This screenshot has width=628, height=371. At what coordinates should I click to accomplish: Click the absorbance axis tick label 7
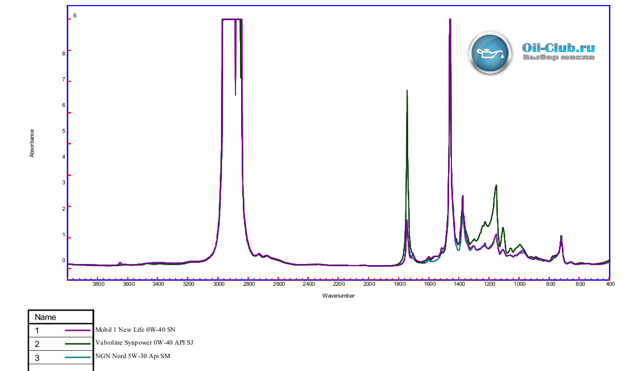tap(64, 80)
